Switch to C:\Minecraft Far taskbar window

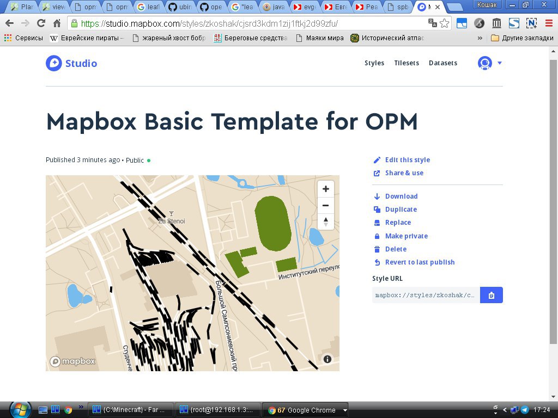[130, 410]
